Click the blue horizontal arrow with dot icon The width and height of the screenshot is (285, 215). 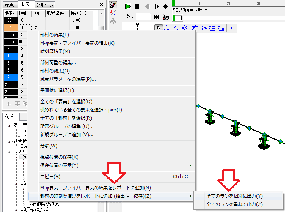[x=195, y=28]
